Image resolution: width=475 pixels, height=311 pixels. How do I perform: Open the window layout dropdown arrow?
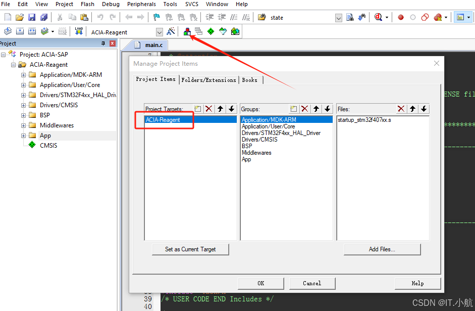[x=468, y=18]
